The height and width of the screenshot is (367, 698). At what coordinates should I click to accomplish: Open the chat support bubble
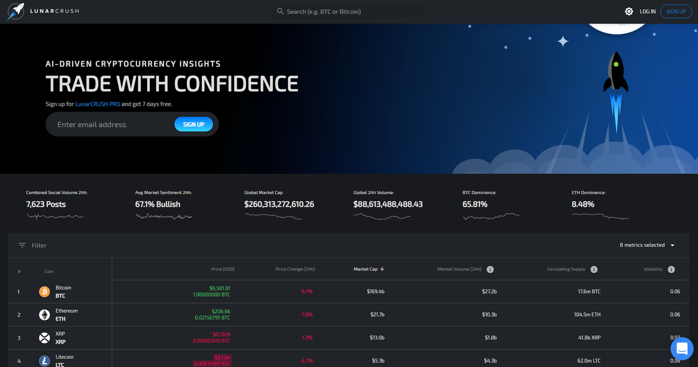(682, 348)
